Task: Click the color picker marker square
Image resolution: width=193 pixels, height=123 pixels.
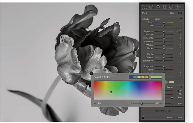Action: point(111,92)
